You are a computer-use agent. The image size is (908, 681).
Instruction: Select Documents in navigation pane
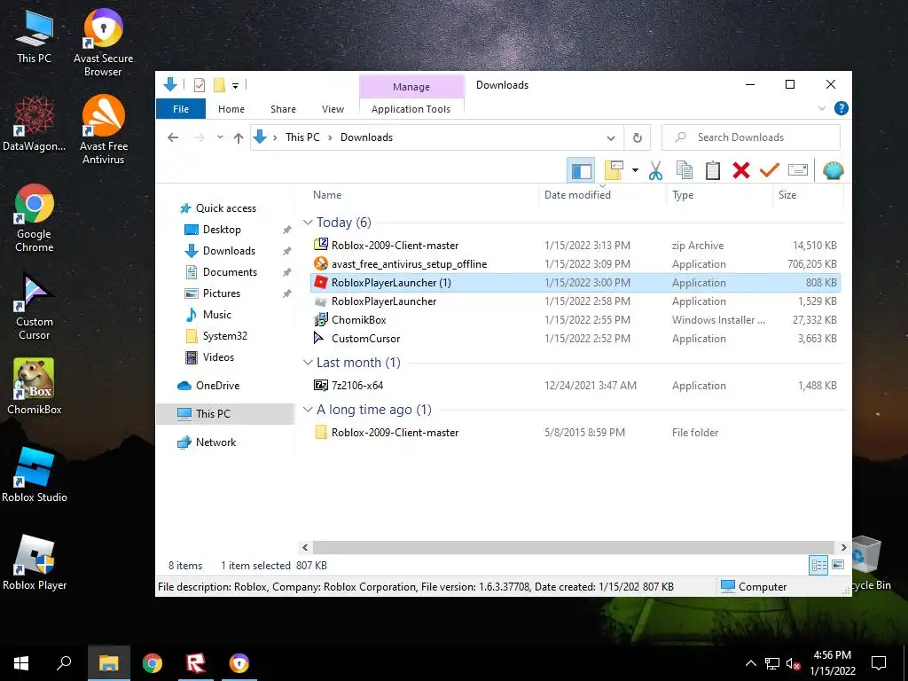230,272
